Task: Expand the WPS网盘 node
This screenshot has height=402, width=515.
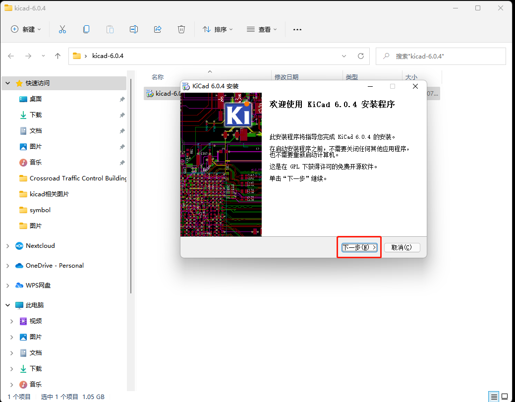Action: 8,286
